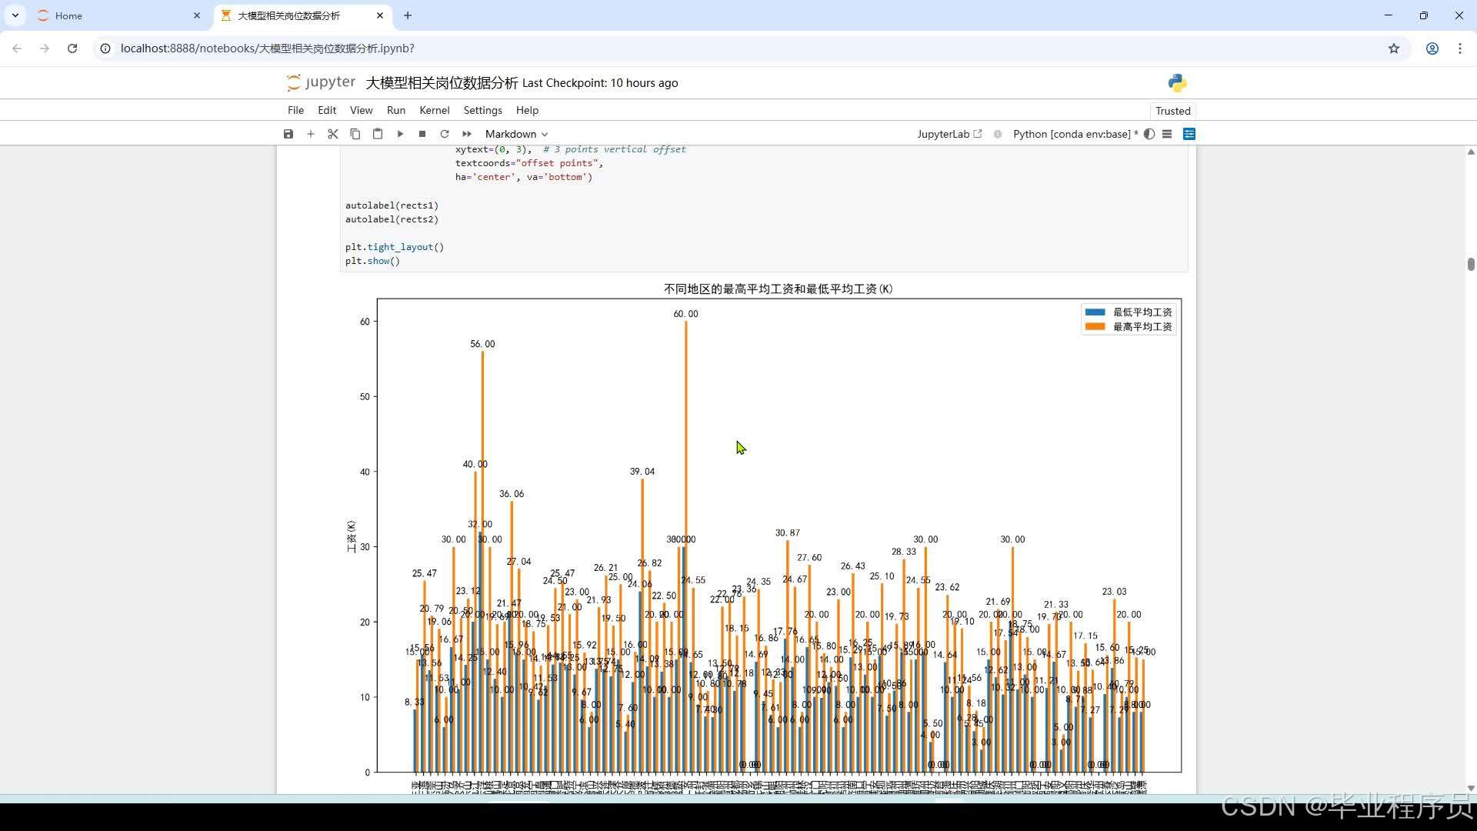The image size is (1477, 831).
Task: Click the copy cell icon
Action: pos(355,134)
